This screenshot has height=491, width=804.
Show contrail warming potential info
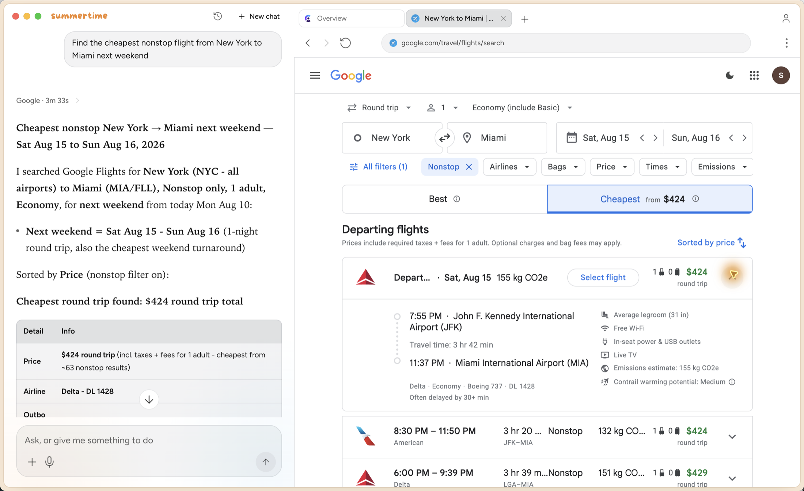click(732, 382)
